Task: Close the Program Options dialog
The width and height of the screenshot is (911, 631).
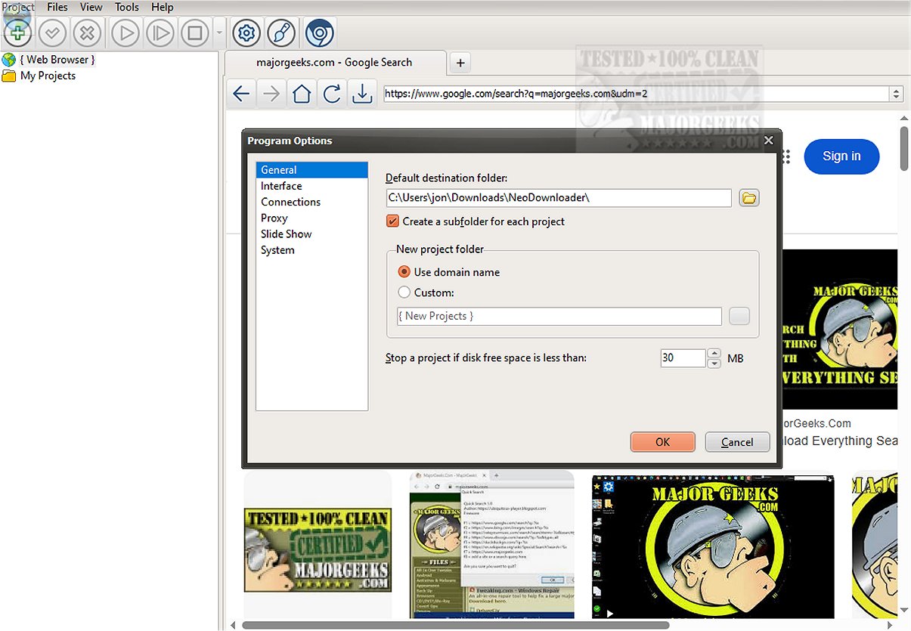Action: (x=768, y=141)
